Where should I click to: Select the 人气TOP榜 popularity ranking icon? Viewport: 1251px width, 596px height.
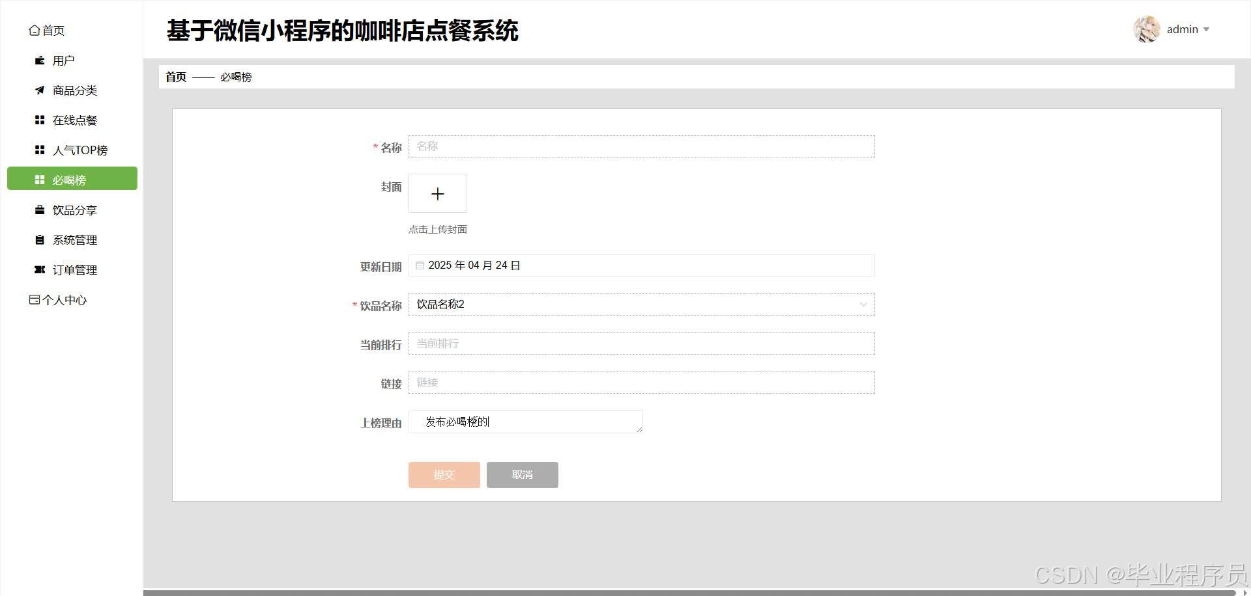click(x=39, y=150)
